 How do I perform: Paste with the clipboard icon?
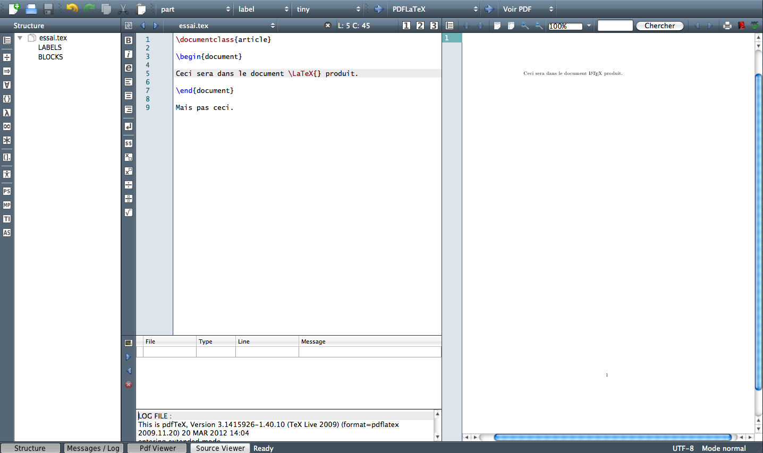tap(141, 9)
